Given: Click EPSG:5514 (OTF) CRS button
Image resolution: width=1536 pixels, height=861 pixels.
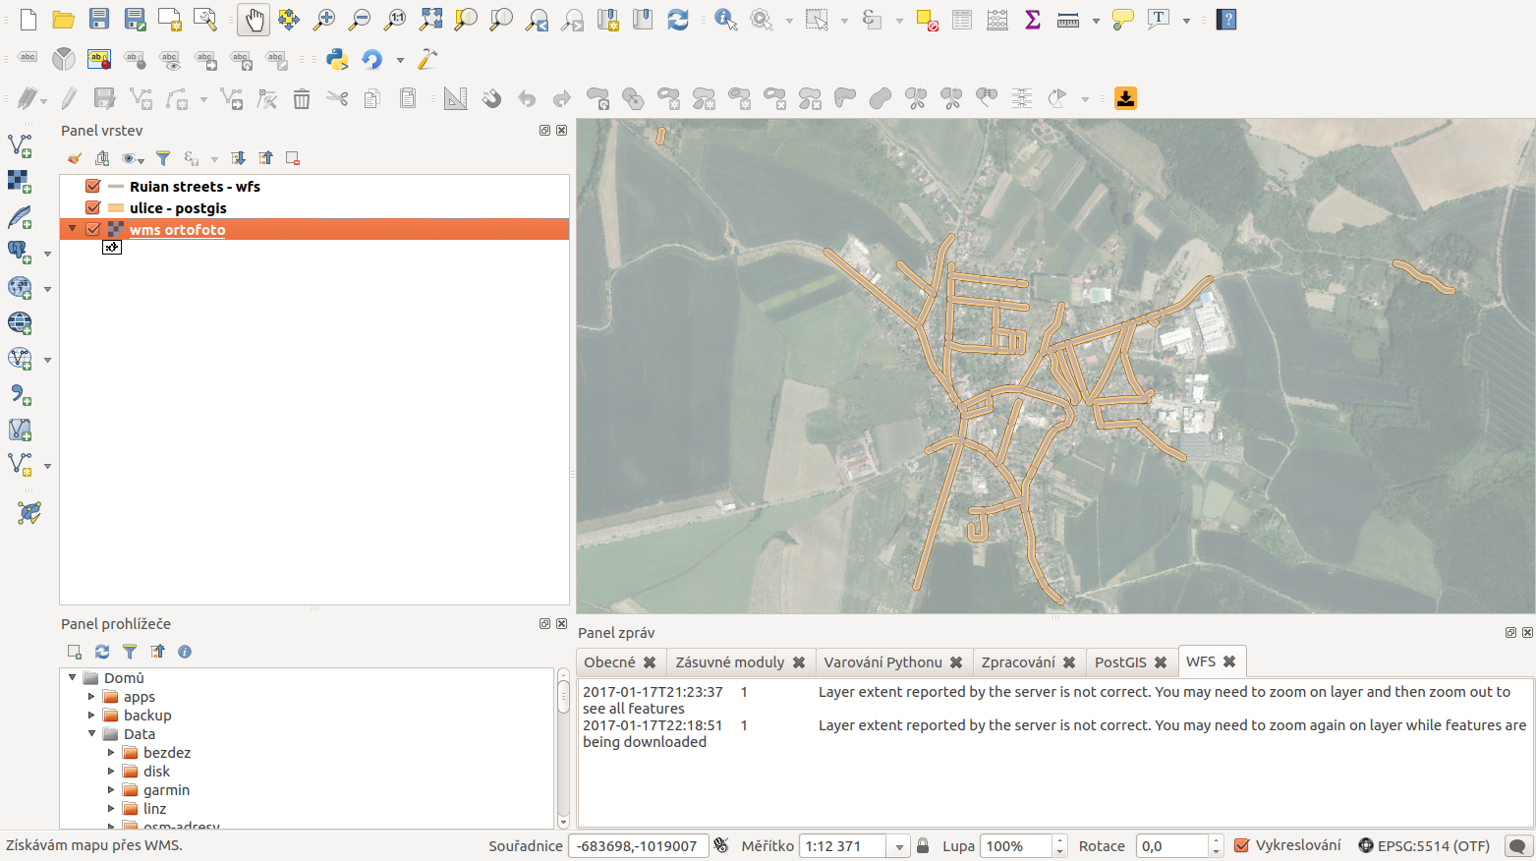Looking at the screenshot, I should coord(1424,845).
